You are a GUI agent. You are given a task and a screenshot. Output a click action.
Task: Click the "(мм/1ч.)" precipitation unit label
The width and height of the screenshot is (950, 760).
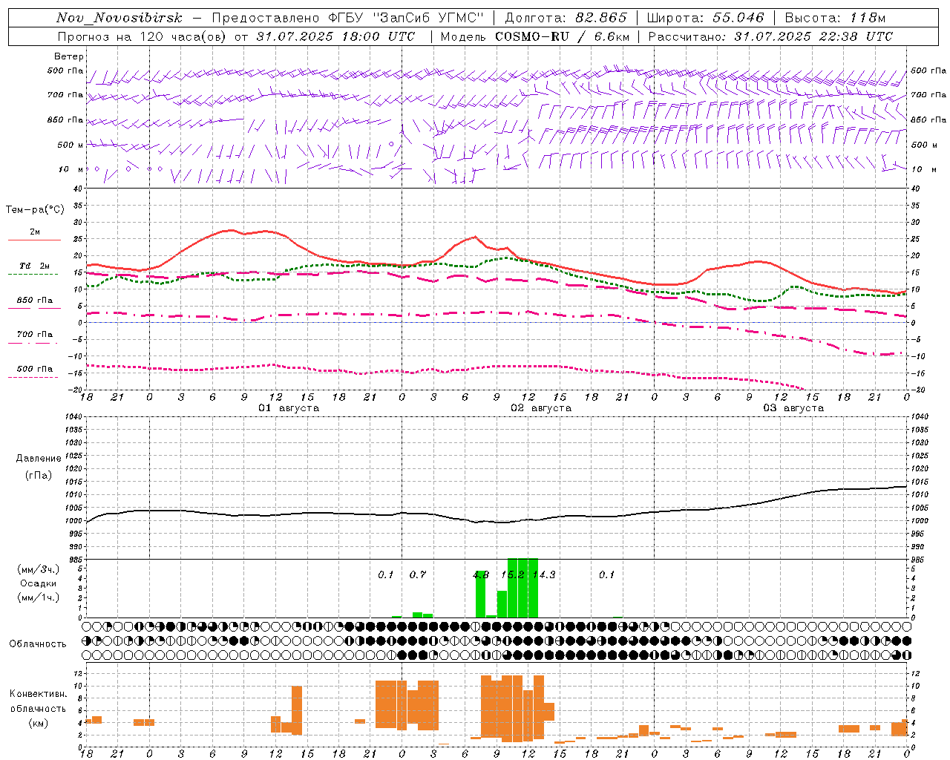point(39,597)
